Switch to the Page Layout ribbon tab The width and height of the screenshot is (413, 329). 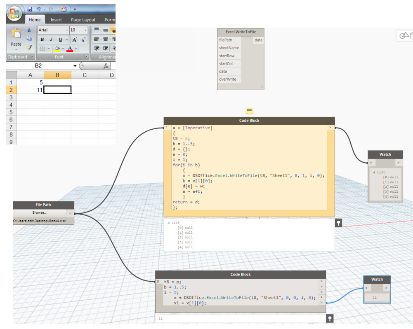tap(83, 19)
